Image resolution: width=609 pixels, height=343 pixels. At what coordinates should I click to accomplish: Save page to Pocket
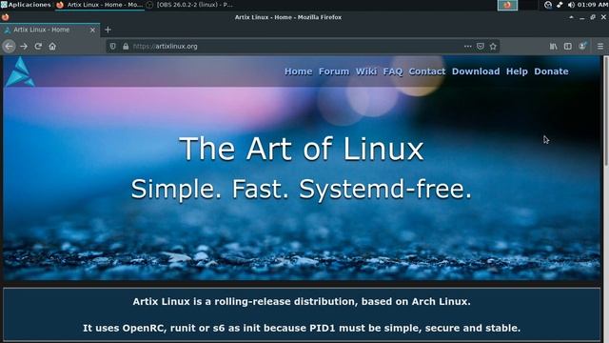click(481, 47)
